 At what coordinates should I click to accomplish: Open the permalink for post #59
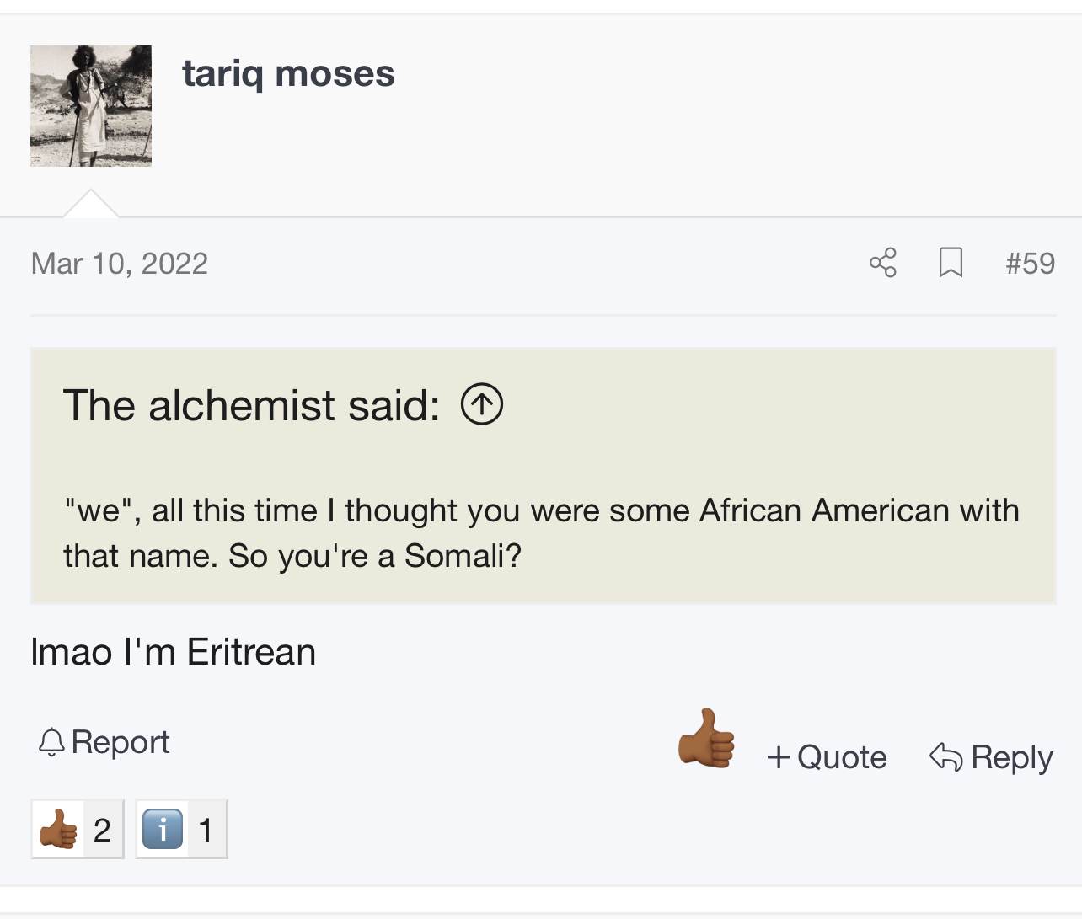(1030, 264)
